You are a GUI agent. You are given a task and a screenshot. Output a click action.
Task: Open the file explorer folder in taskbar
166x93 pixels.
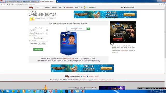77,91
